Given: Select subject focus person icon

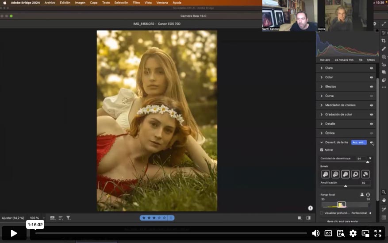Looking at the screenshot, I should click(362, 195).
